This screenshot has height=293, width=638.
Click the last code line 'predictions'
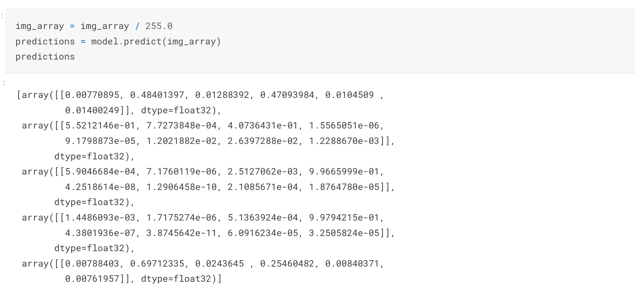click(45, 57)
